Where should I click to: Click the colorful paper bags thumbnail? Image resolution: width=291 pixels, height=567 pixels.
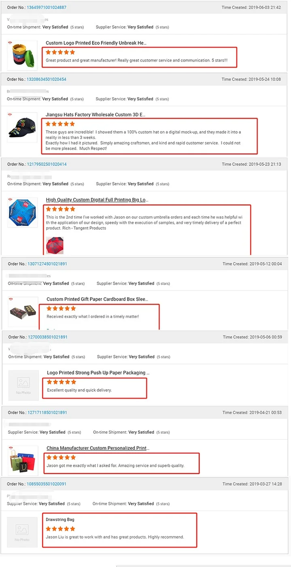23,460
